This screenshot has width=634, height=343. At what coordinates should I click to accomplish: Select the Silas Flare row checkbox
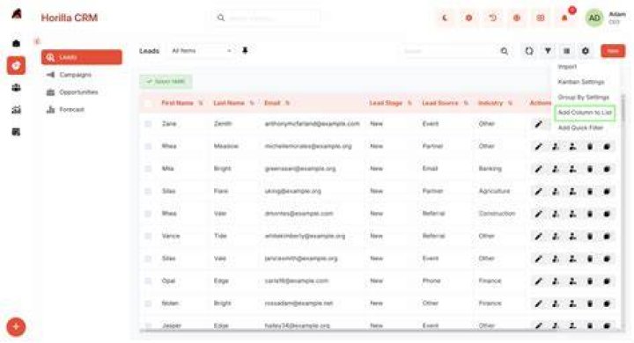(x=148, y=191)
